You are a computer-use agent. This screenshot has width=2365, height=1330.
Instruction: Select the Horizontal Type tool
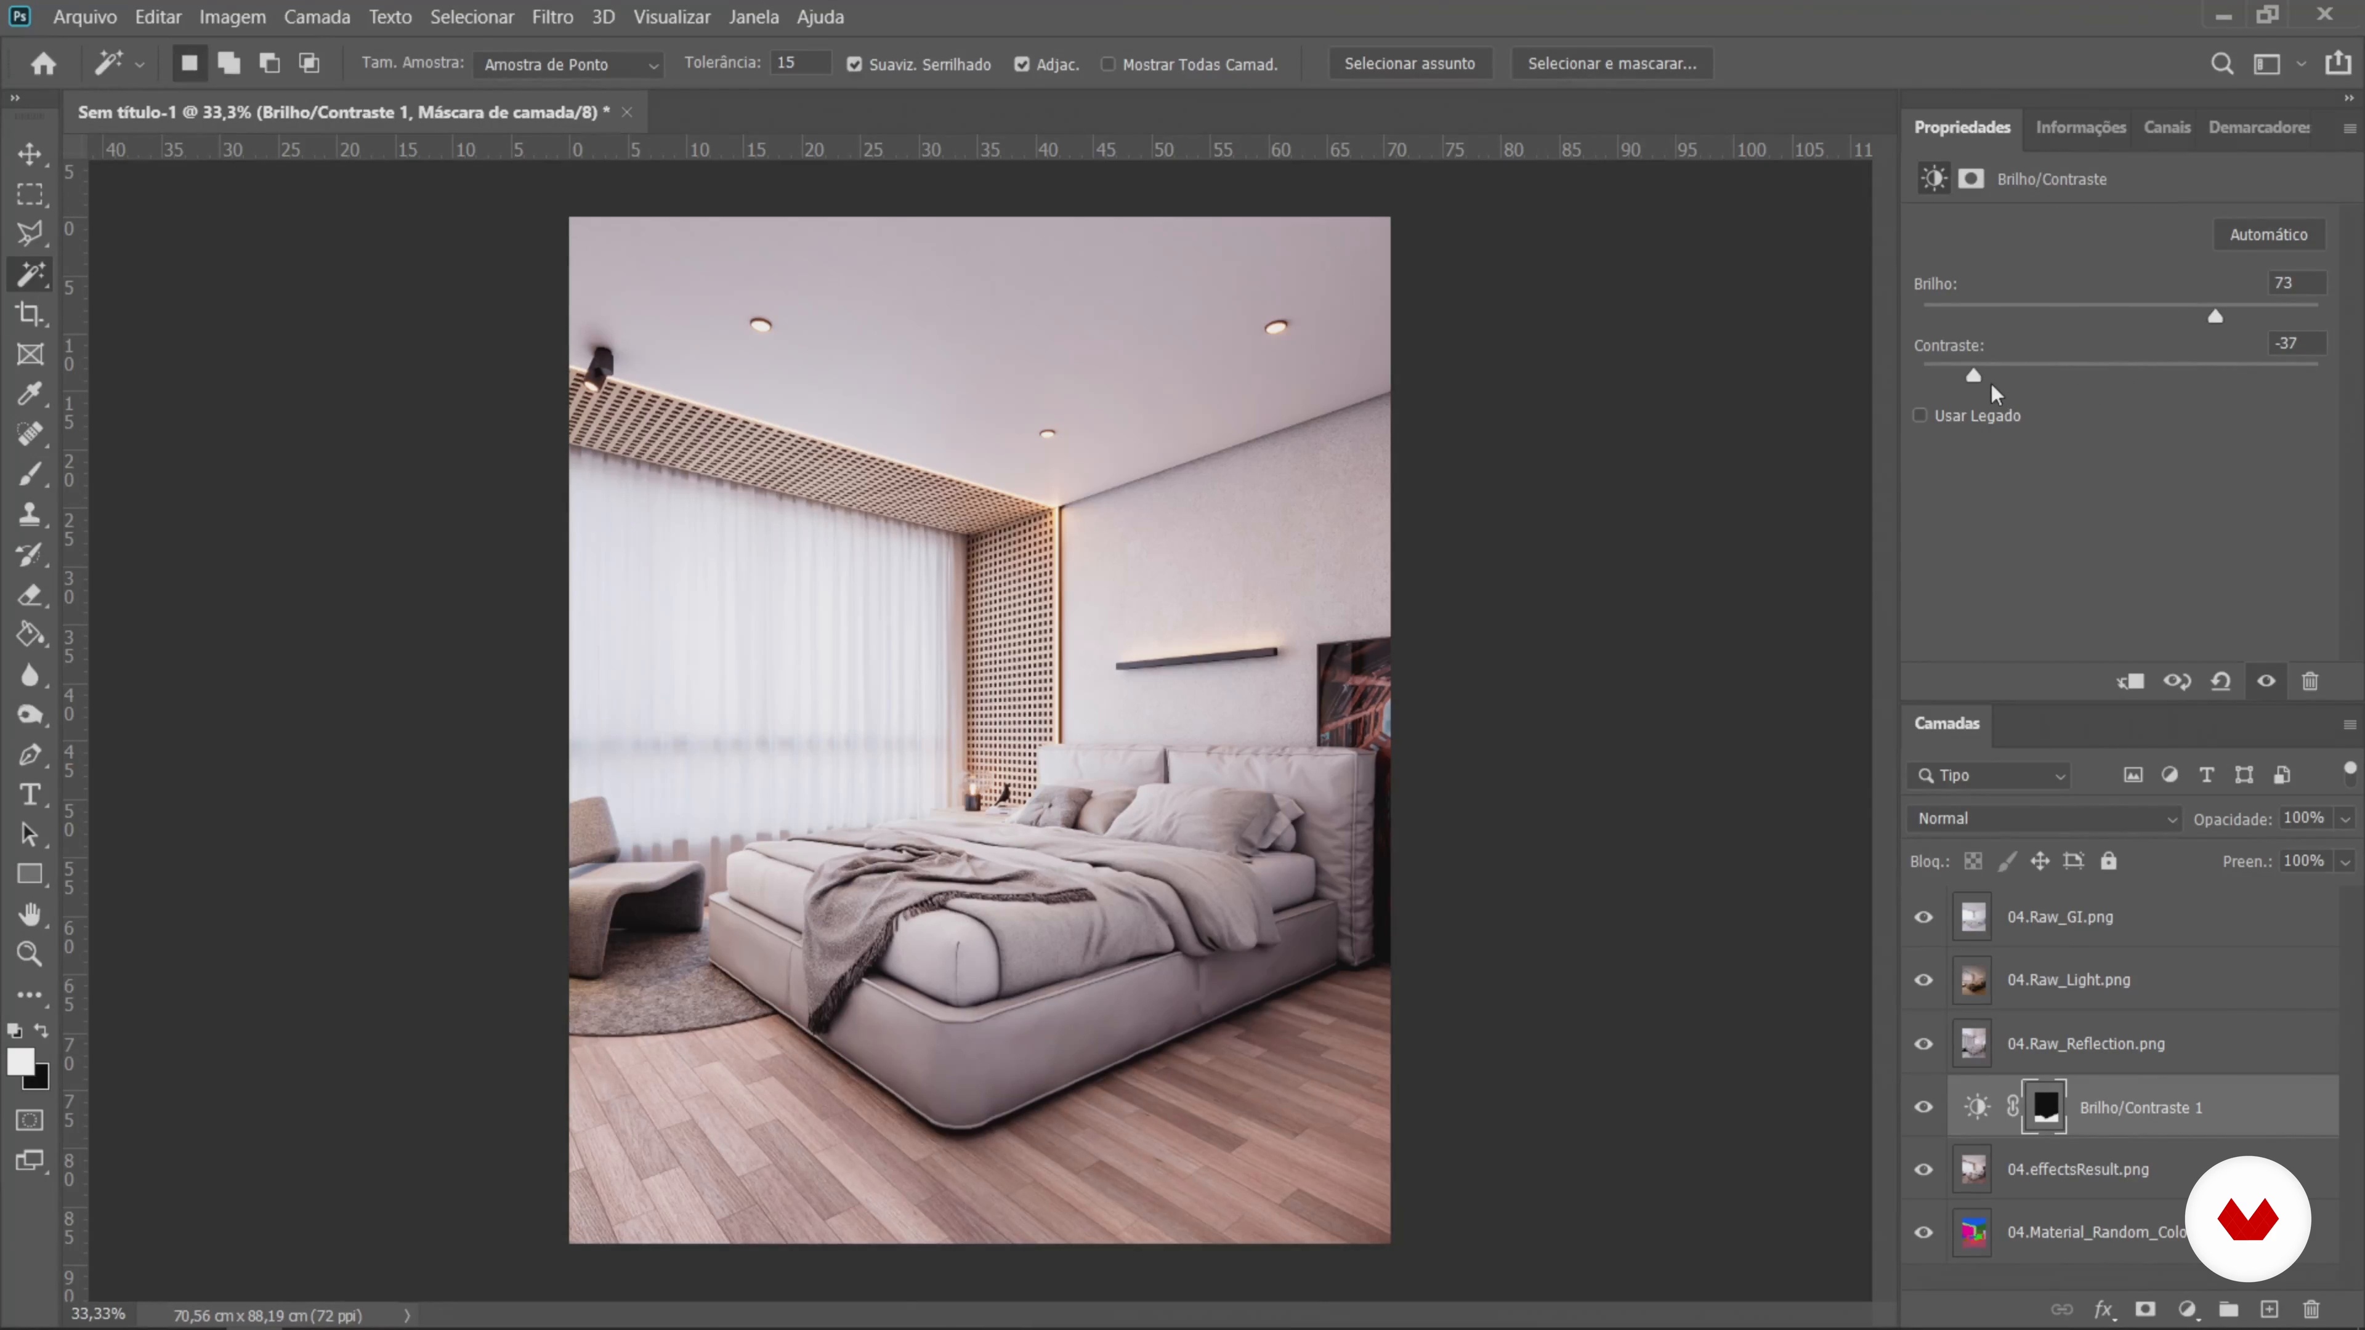(x=30, y=795)
